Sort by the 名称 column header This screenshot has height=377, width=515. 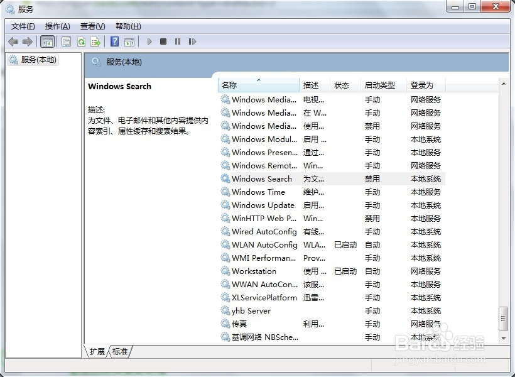tap(259, 85)
